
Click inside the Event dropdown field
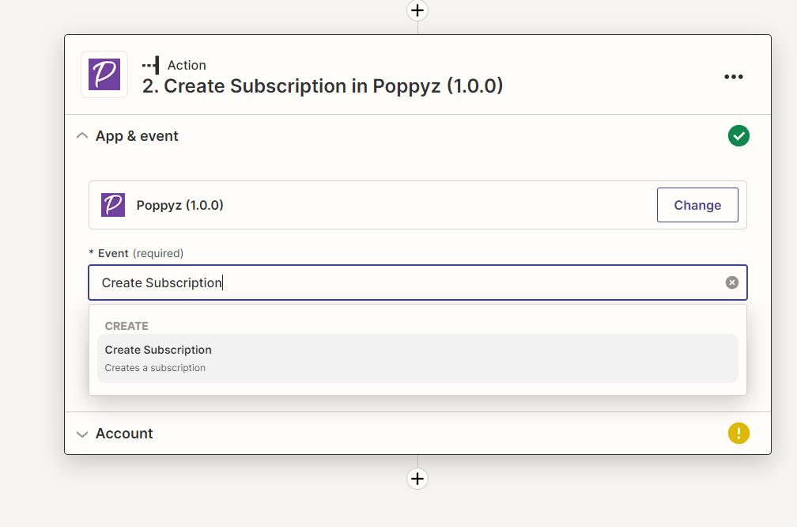click(x=411, y=282)
